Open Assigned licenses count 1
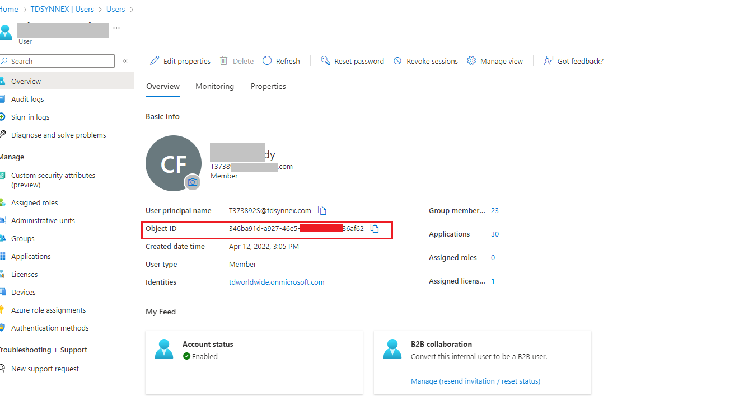 click(493, 281)
